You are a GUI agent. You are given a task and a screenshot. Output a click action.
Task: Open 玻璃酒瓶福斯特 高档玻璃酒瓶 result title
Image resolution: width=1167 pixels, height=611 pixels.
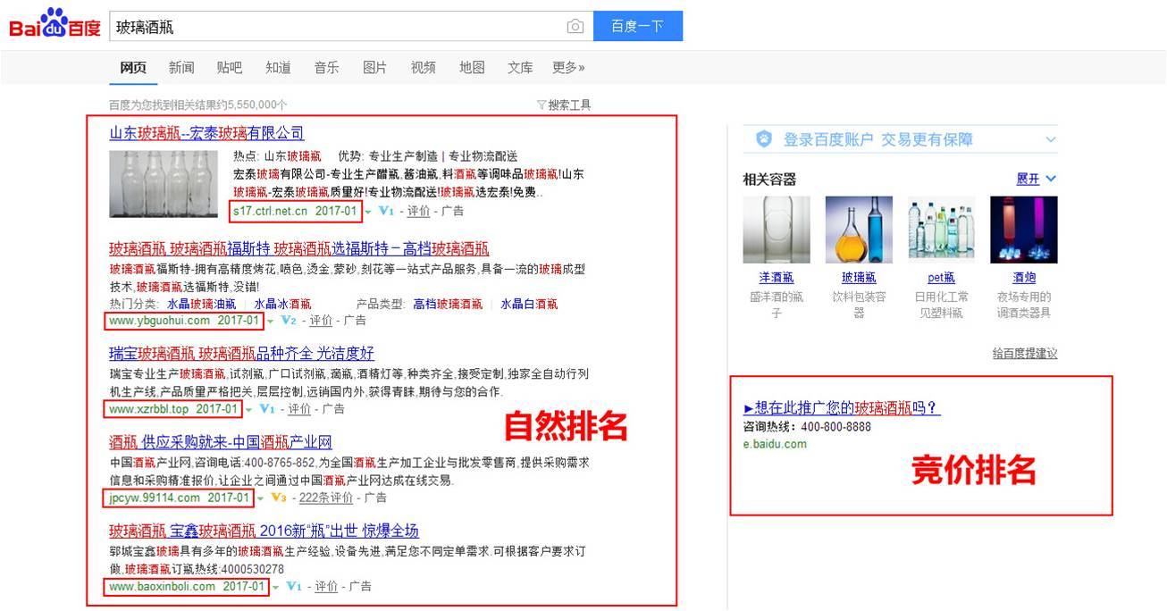pyautogui.click(x=299, y=248)
